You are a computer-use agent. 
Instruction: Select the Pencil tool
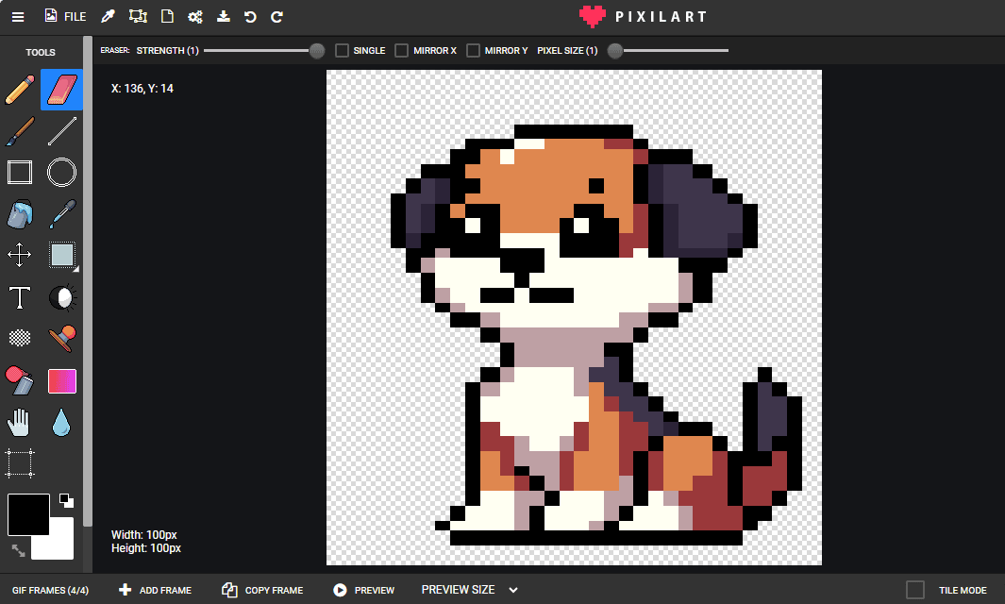coord(20,90)
